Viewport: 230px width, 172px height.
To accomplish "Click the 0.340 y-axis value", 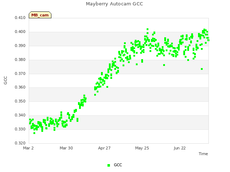I will (x=20, y=115).
